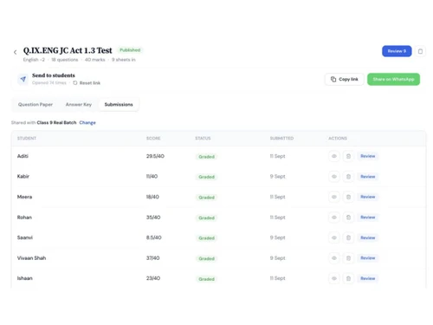
Task: Sort by the STUDENT column header
Action: [x=27, y=139]
